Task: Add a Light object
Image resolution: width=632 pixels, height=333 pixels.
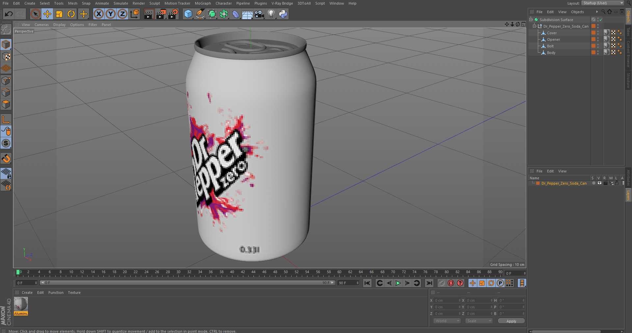Action: [271, 14]
